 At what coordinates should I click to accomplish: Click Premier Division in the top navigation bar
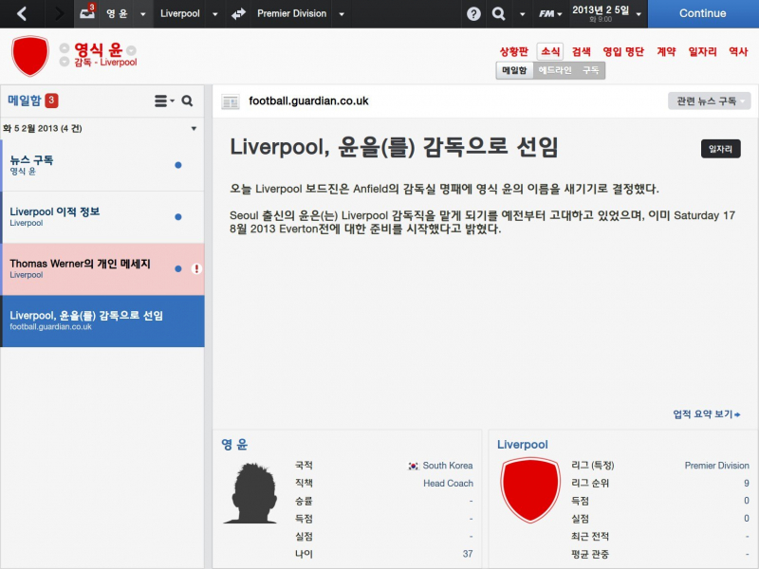[x=292, y=13]
